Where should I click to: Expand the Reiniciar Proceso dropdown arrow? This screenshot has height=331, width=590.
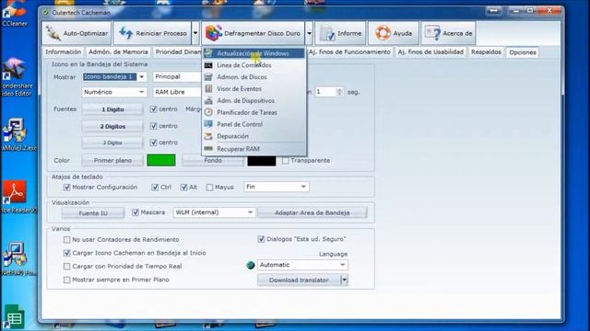pyautogui.click(x=195, y=33)
